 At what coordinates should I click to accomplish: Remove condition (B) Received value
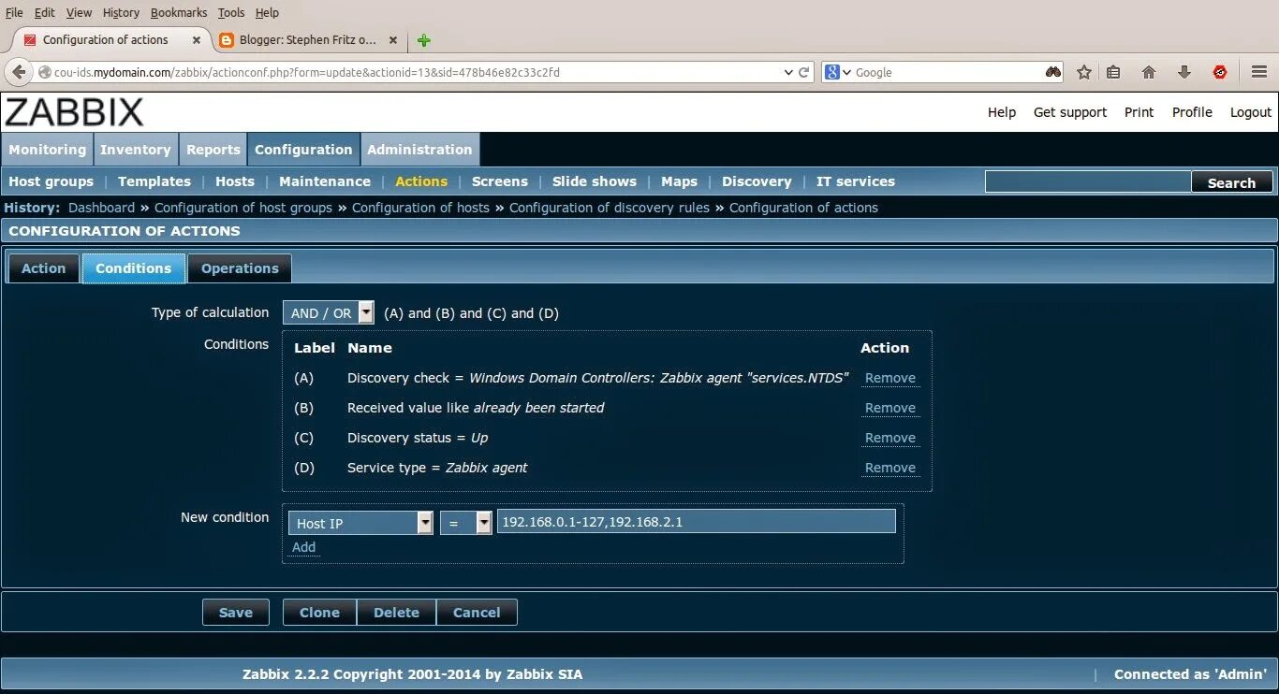[890, 408]
